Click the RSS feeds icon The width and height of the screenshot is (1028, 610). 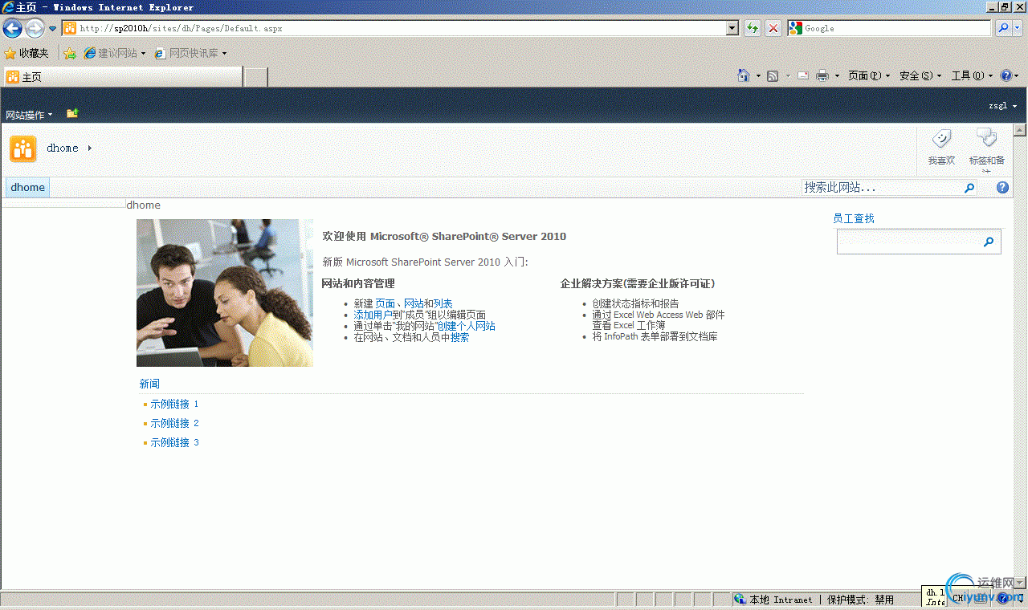(x=773, y=75)
